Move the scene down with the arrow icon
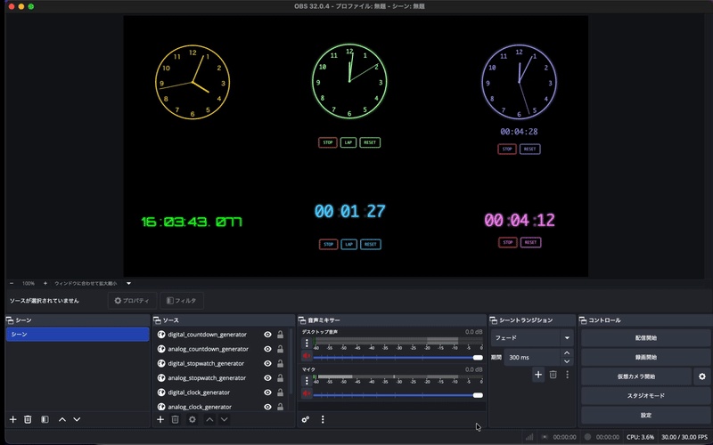The height and width of the screenshot is (445, 713). click(77, 419)
